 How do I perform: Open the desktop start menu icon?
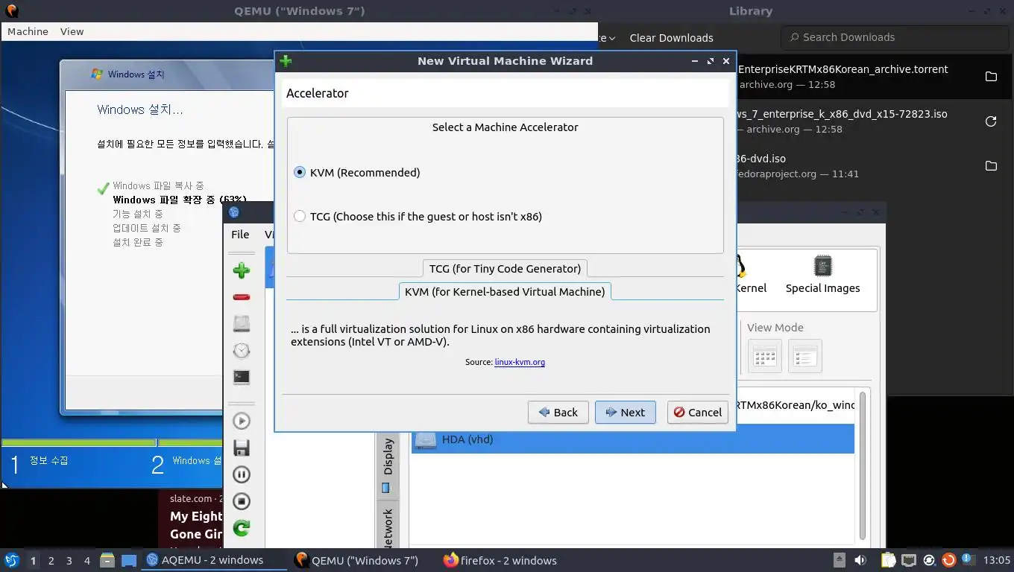(x=11, y=560)
